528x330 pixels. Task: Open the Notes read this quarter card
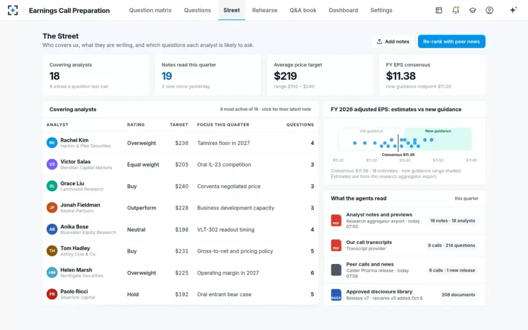point(208,75)
